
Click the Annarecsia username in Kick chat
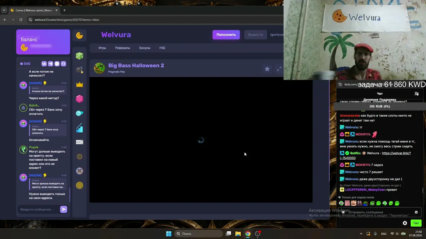click(x=349, y=116)
